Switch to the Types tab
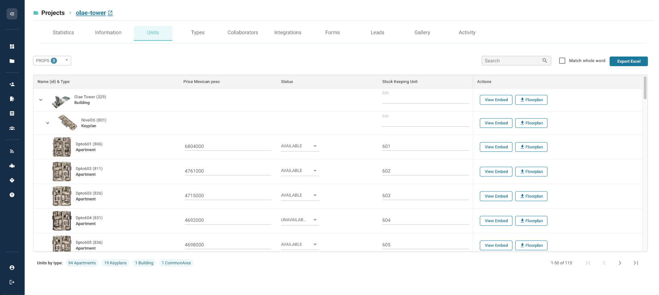The width and height of the screenshot is (659, 295). coord(198,33)
